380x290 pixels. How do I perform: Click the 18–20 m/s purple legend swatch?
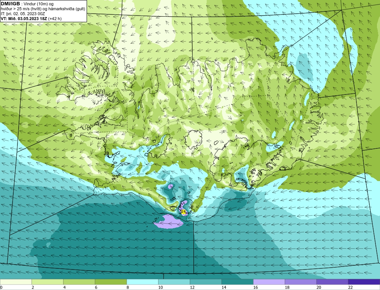click(301, 282)
